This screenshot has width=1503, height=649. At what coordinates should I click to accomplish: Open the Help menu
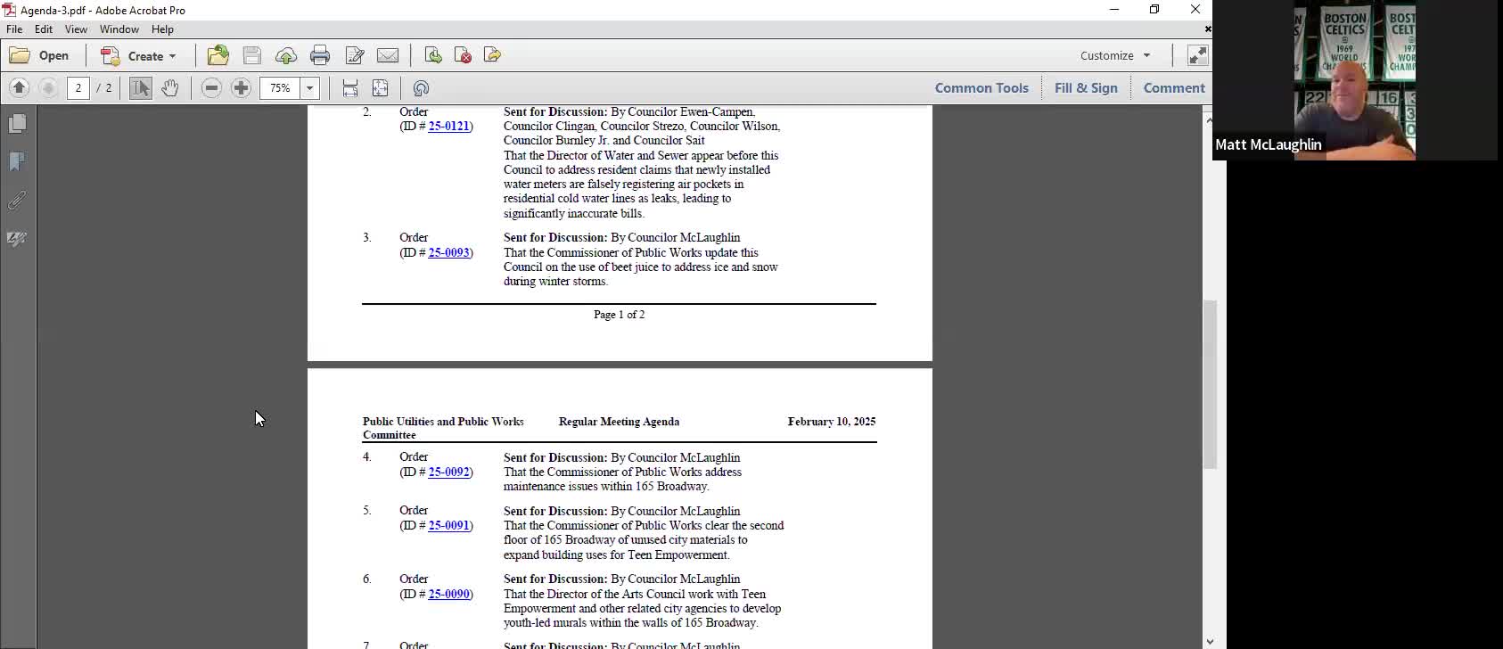162,29
